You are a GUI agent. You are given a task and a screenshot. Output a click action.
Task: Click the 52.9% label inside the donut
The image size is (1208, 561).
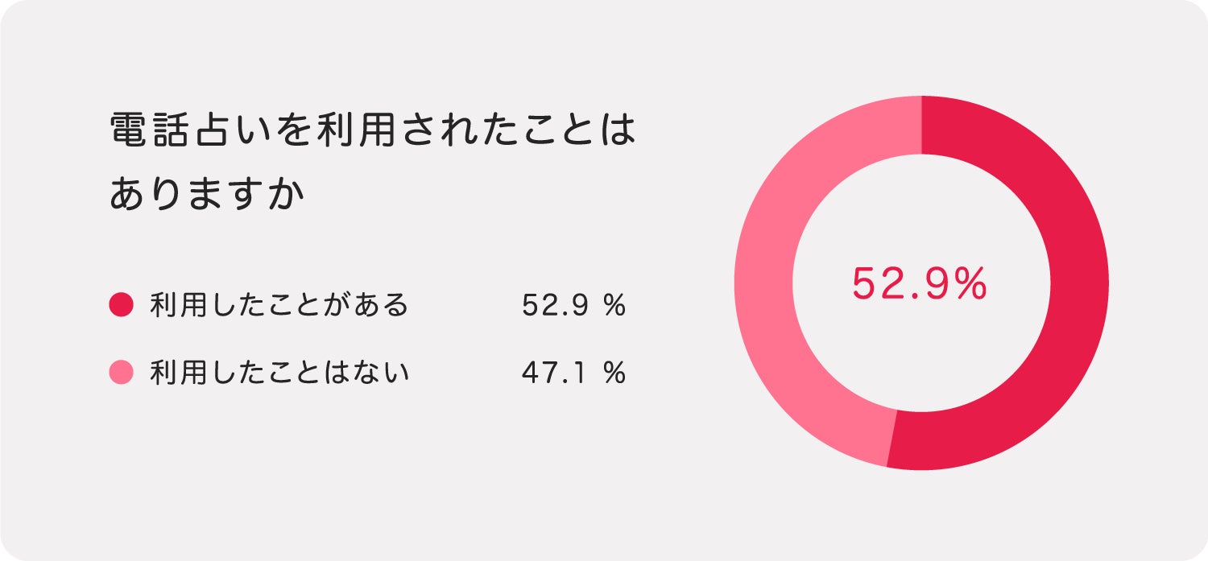pyautogui.click(x=920, y=283)
